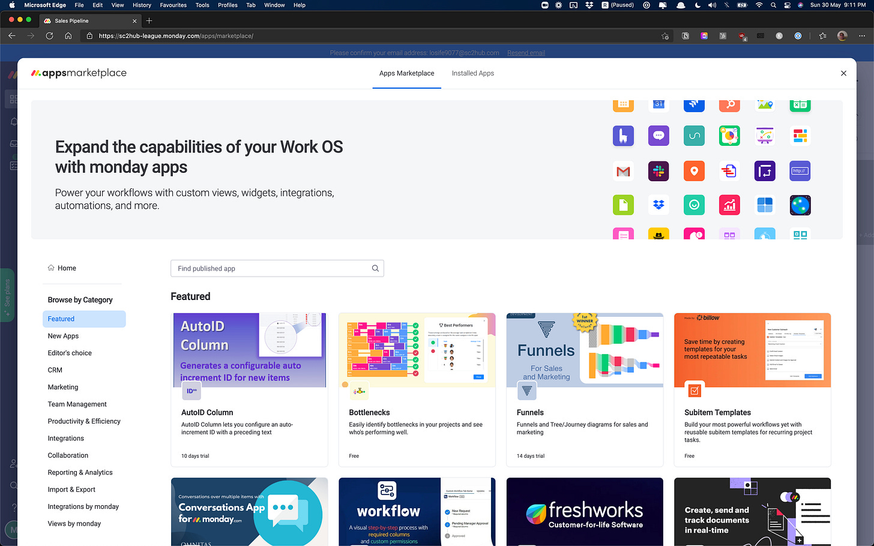The image size is (874, 546).
Task: Open the Tools menu
Action: point(202,5)
